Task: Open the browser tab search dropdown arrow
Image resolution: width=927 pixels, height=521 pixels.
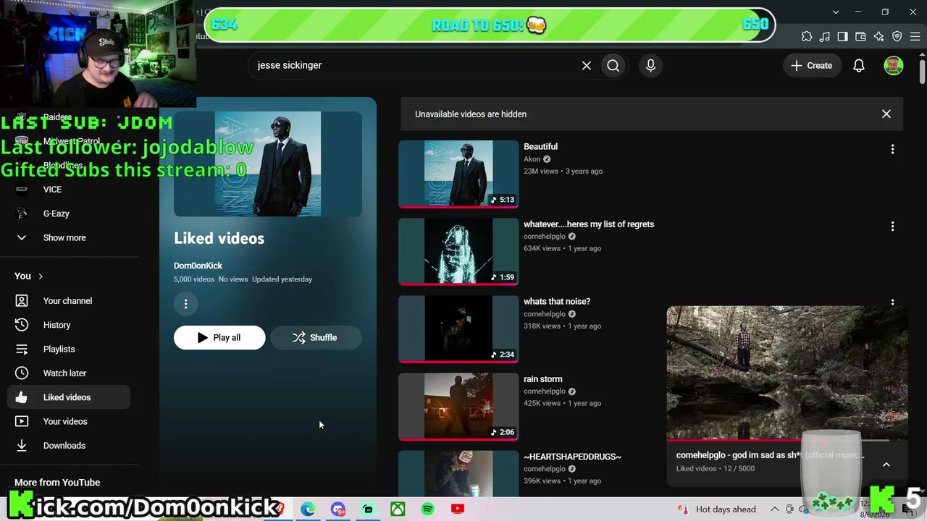Action: pyautogui.click(x=836, y=12)
